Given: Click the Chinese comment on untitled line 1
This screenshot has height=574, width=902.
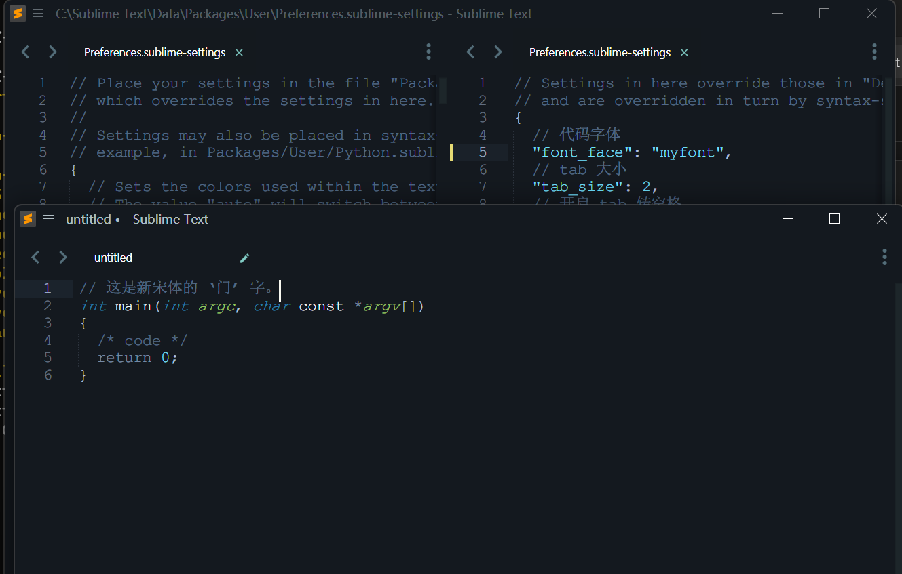Looking at the screenshot, I should tap(177, 288).
